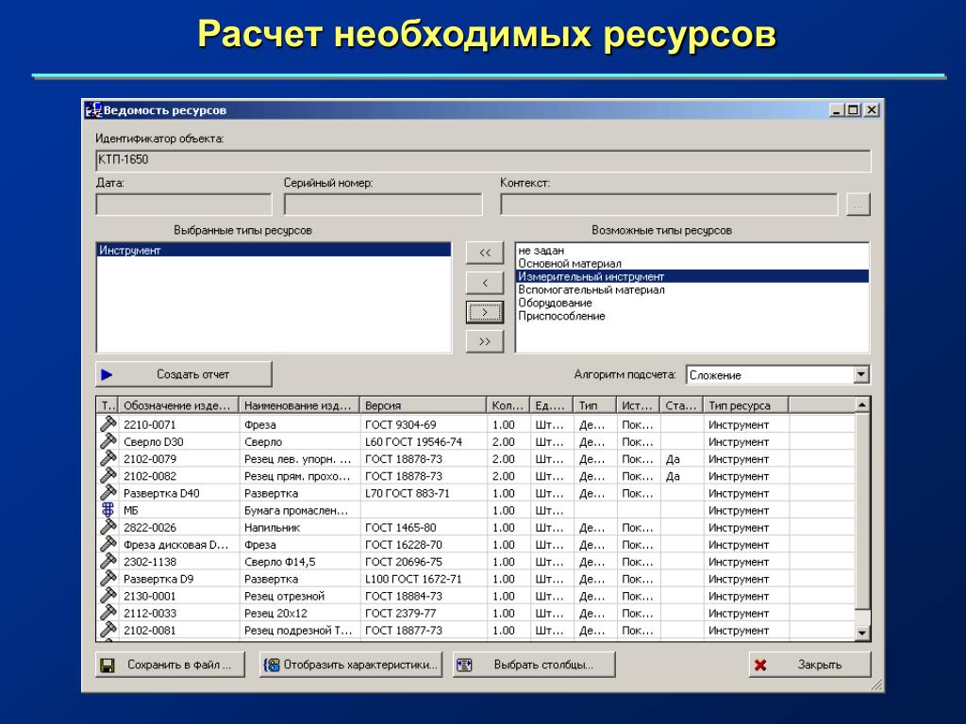Click the blue play arrow icon

click(107, 374)
